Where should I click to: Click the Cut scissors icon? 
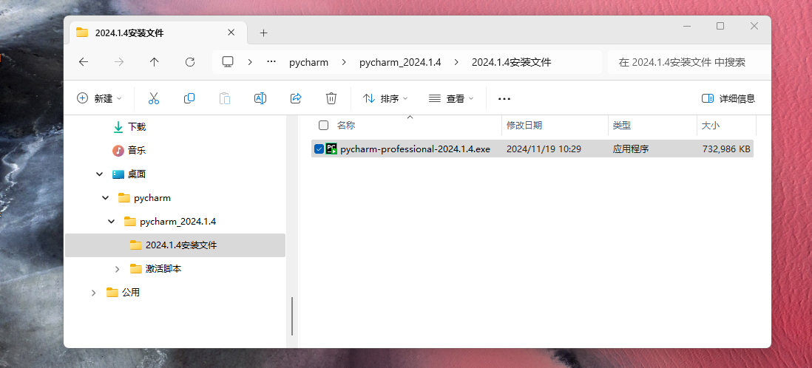pos(154,98)
